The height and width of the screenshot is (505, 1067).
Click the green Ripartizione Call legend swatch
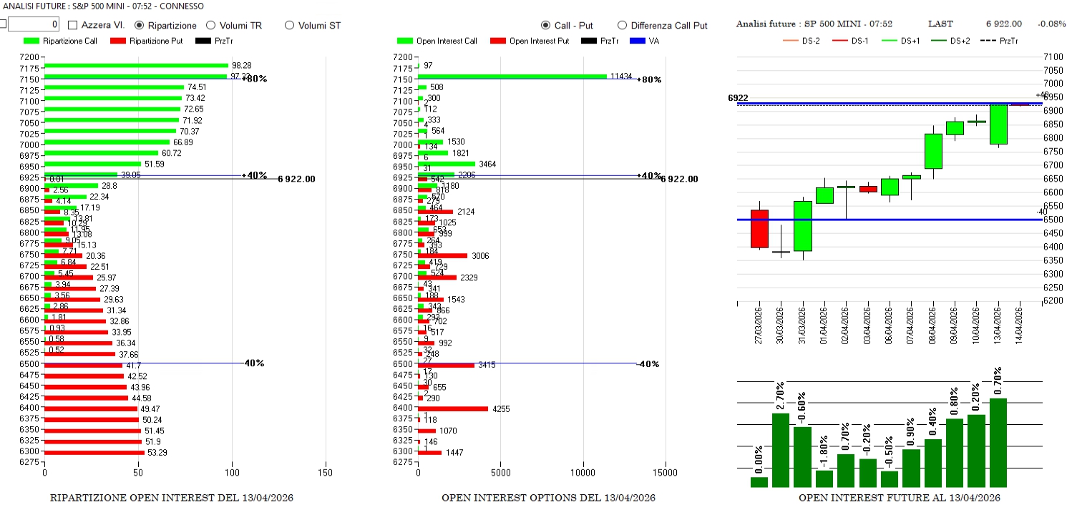[31, 41]
